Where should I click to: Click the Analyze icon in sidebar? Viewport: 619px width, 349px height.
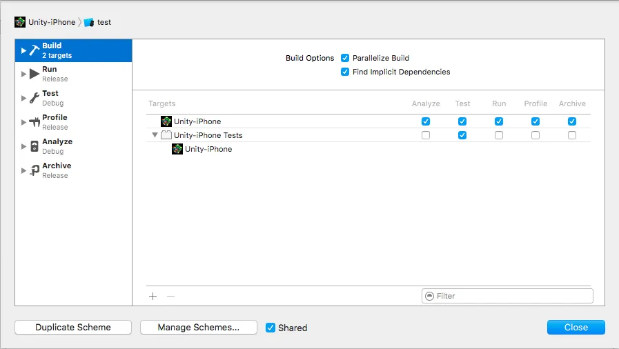[x=35, y=146]
